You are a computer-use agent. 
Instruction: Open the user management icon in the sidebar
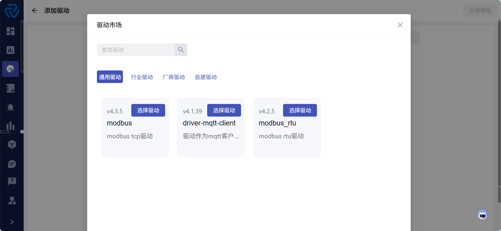tap(12, 200)
